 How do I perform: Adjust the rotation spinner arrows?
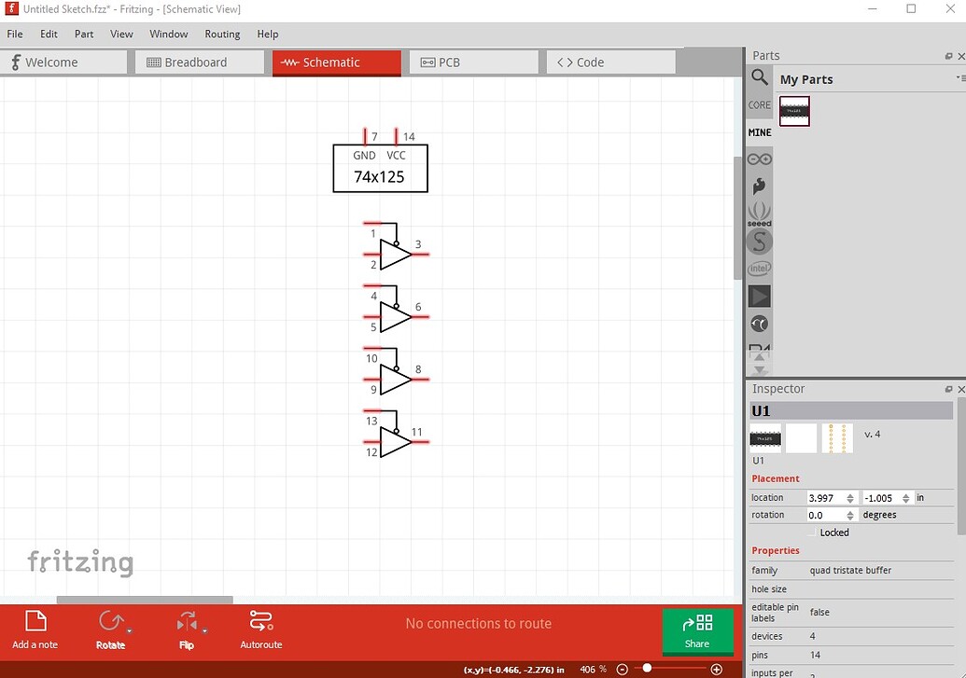[x=850, y=516]
